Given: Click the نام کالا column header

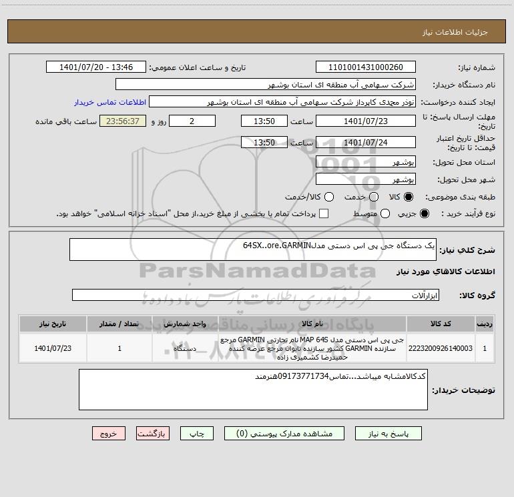Looking at the screenshot, I should [x=312, y=324].
